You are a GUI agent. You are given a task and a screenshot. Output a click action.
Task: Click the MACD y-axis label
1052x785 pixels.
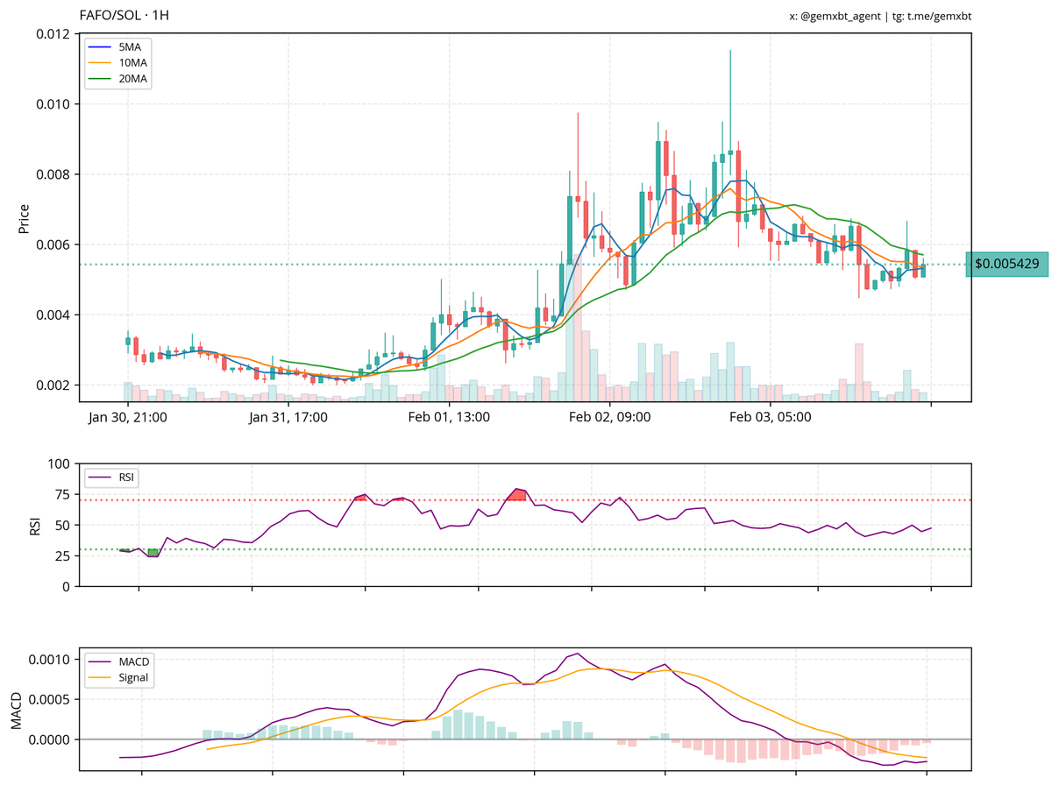(x=17, y=711)
